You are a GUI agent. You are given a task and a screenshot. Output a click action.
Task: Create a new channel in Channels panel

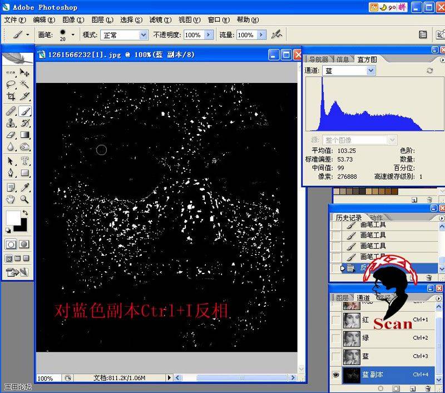(x=413, y=389)
